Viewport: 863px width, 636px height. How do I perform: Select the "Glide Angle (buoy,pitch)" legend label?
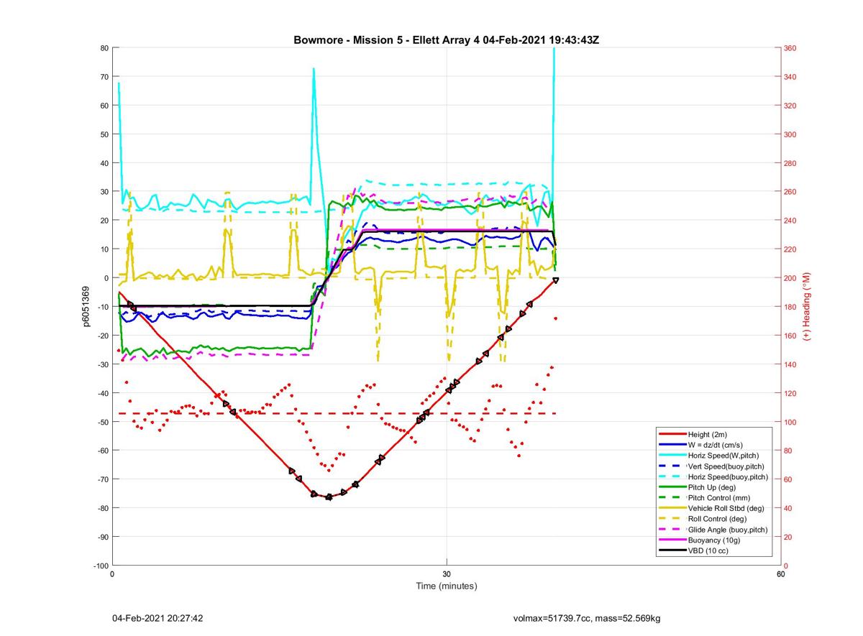(728, 529)
